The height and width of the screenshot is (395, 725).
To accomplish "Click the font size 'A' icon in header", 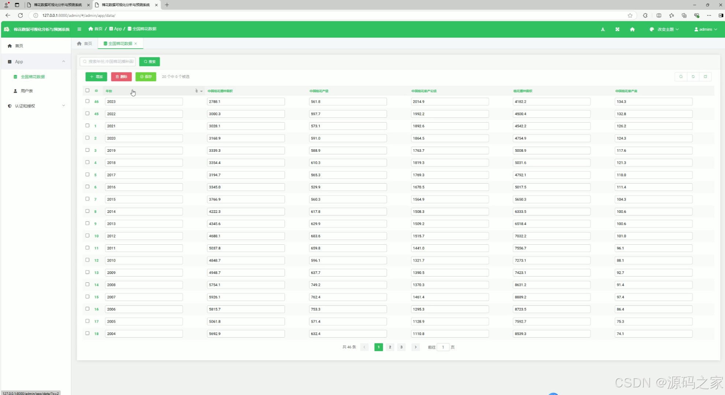I will [x=603, y=29].
